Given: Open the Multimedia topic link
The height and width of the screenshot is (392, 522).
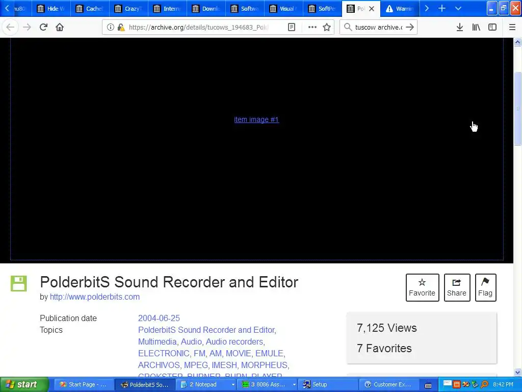Looking at the screenshot, I should 157,341.
